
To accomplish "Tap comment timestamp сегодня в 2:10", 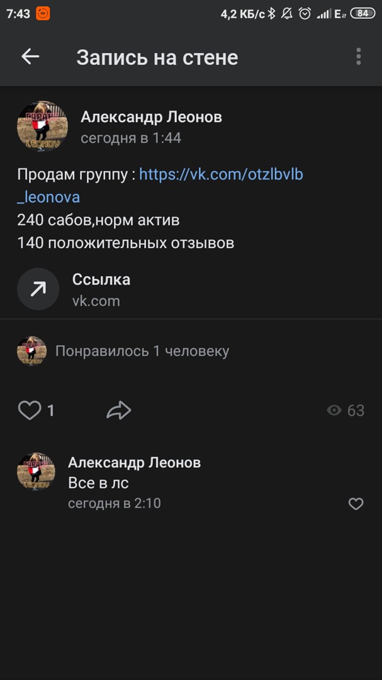I will coord(114,503).
